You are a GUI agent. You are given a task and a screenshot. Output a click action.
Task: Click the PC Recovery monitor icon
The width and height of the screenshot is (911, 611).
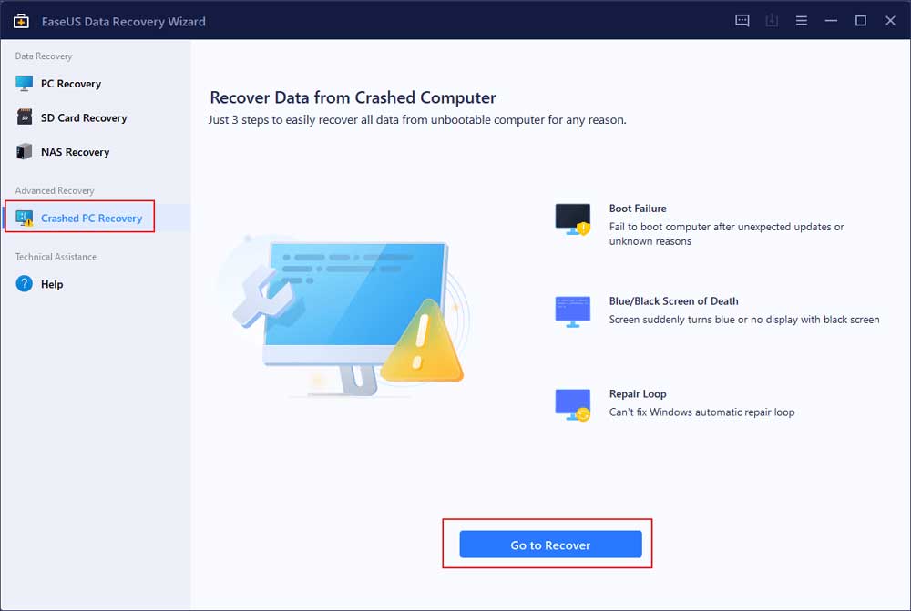coord(25,84)
